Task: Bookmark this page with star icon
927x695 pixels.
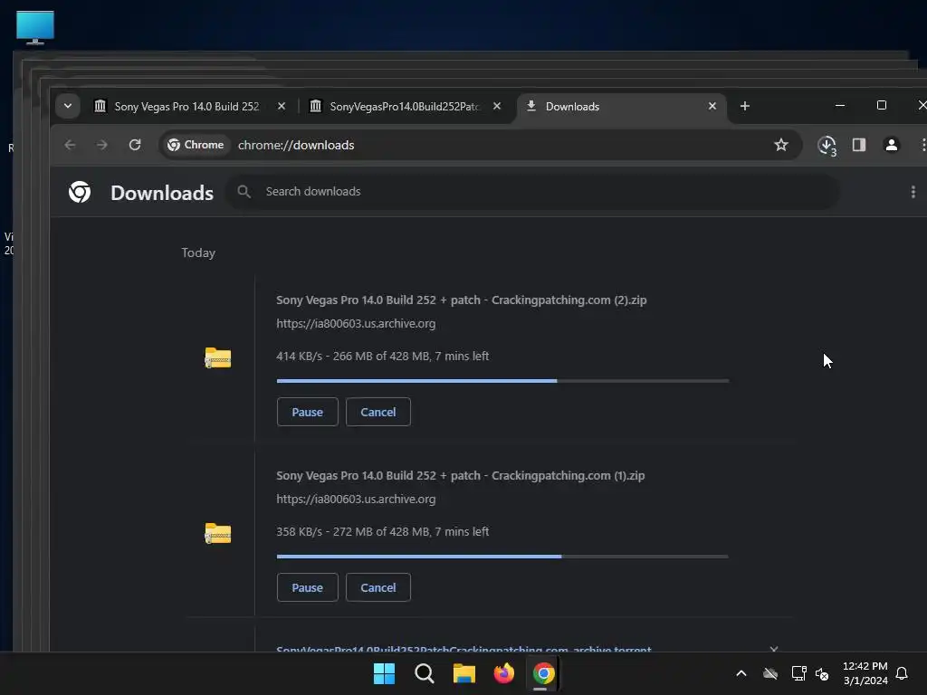Action: [781, 145]
